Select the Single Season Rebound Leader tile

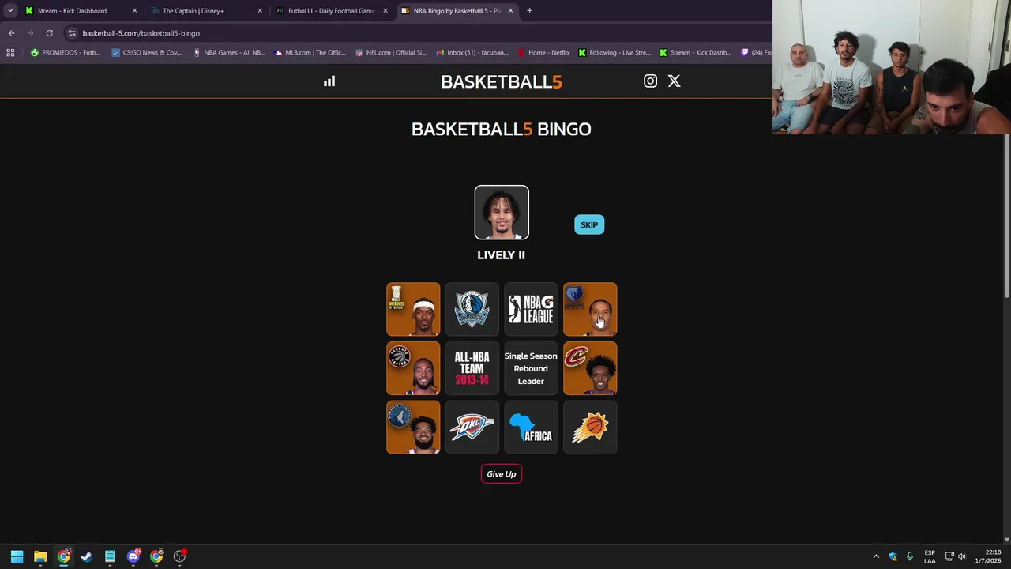(531, 368)
